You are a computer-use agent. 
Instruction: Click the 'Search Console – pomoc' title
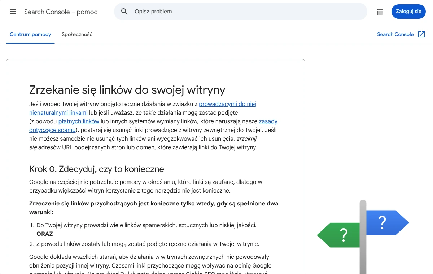click(61, 12)
